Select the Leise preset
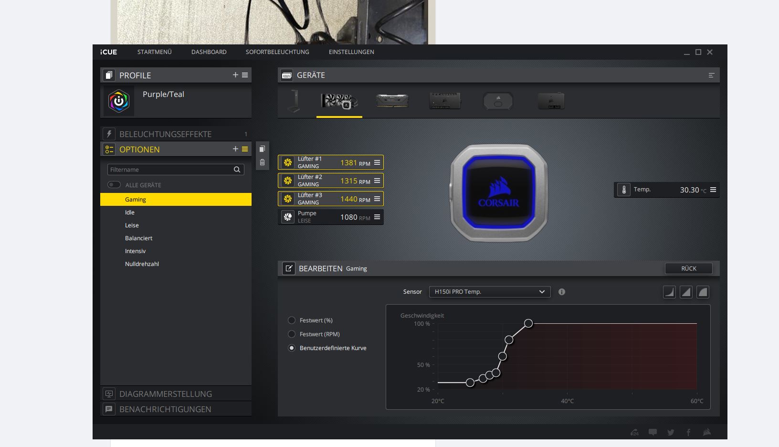Screen dimensions: 779x447 coord(176,225)
